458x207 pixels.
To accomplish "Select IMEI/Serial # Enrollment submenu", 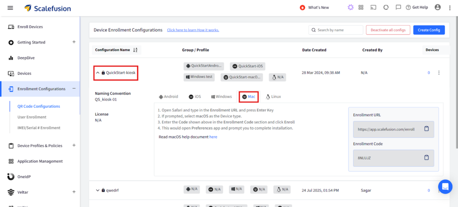I will click(x=39, y=128).
